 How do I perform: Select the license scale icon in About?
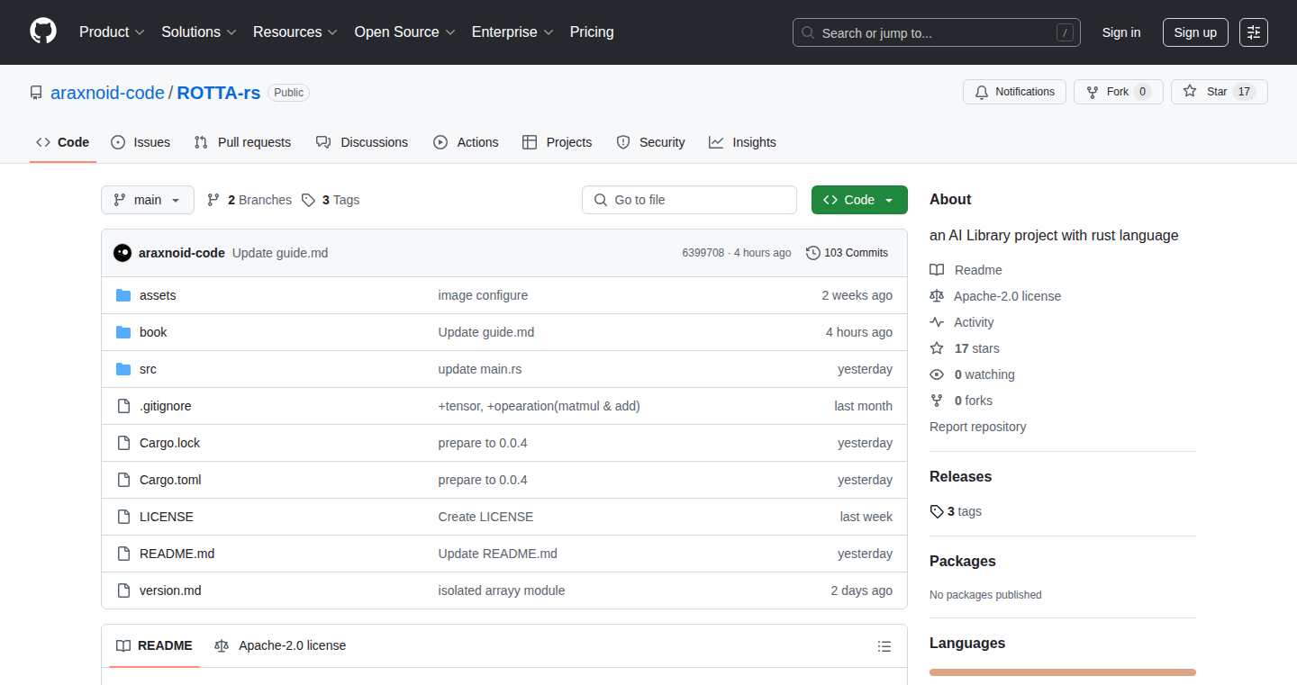pos(937,296)
